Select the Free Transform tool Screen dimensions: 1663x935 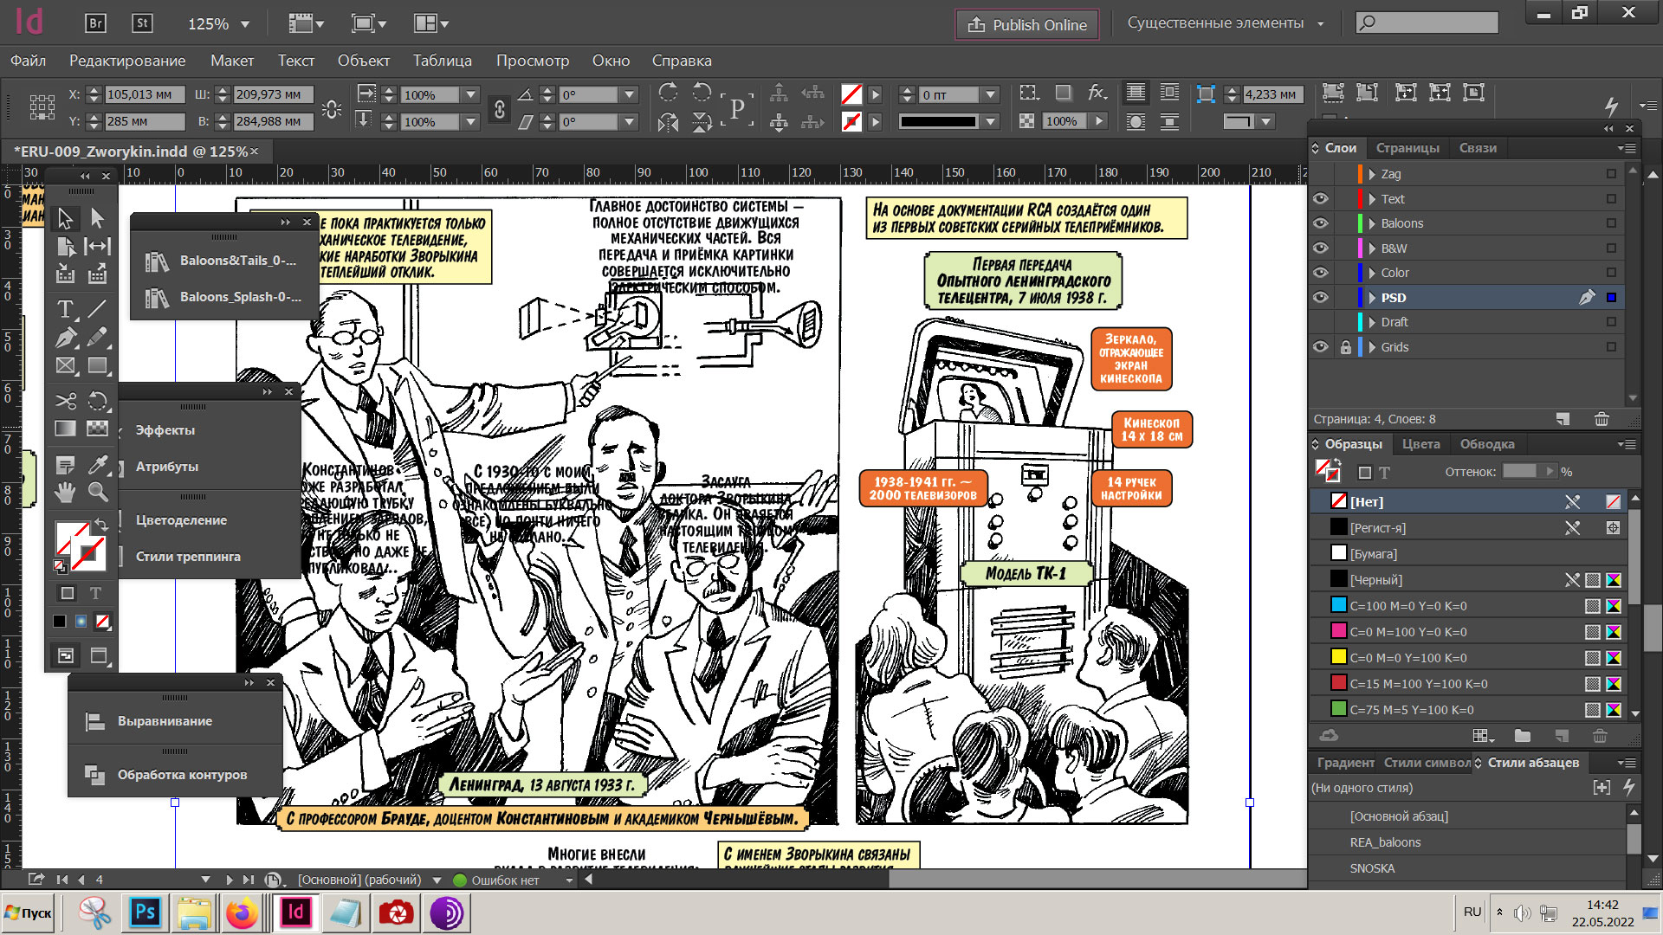tap(97, 401)
